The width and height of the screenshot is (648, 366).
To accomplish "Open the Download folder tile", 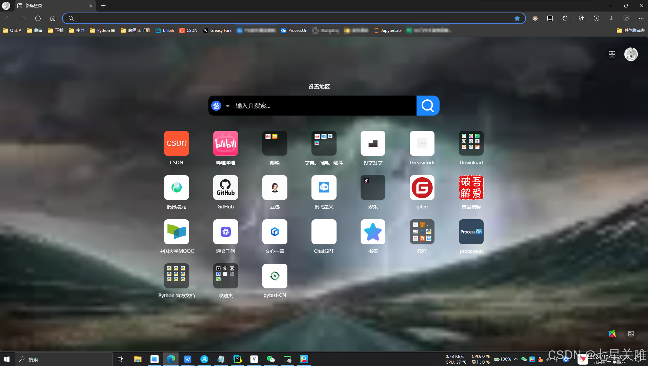I will coord(471,143).
